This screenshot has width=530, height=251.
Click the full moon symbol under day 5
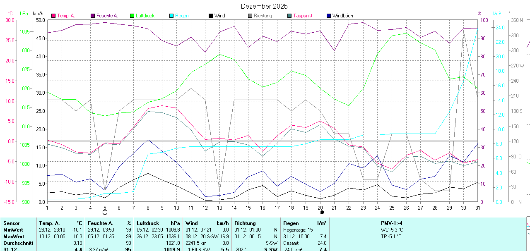105,212
